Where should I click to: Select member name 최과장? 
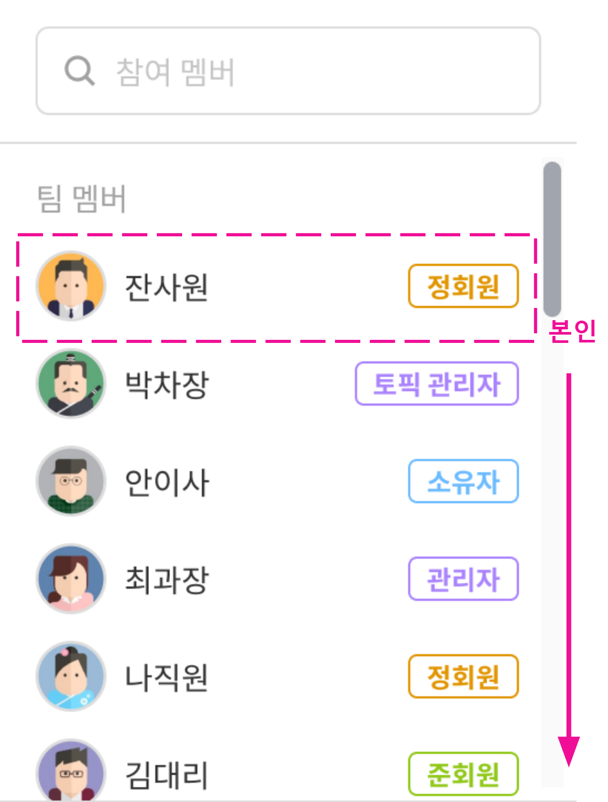[x=167, y=580]
